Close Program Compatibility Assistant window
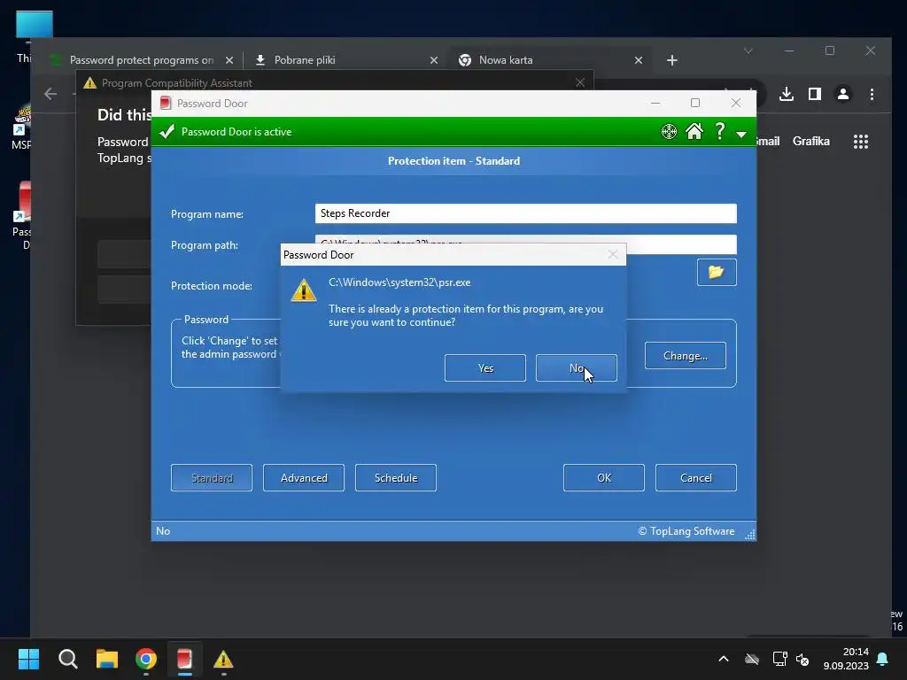 click(x=580, y=82)
